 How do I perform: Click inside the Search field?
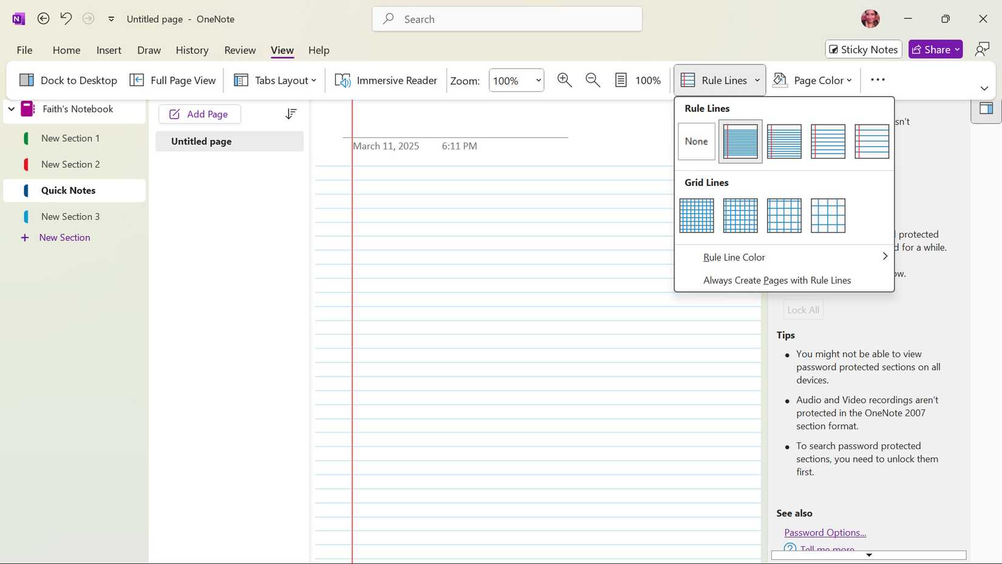507,19
